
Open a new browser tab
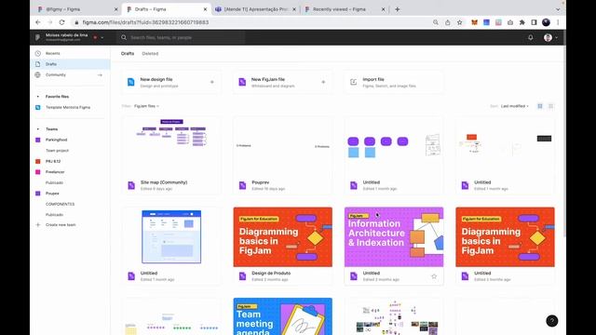click(x=398, y=9)
